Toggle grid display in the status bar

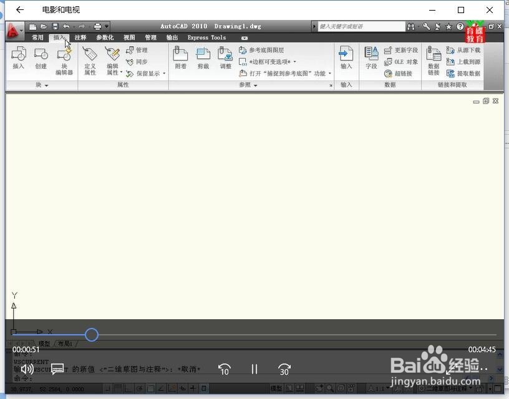pyautogui.click(x=120, y=388)
